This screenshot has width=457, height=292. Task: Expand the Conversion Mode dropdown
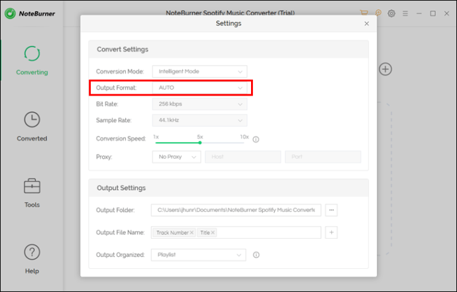(x=199, y=72)
